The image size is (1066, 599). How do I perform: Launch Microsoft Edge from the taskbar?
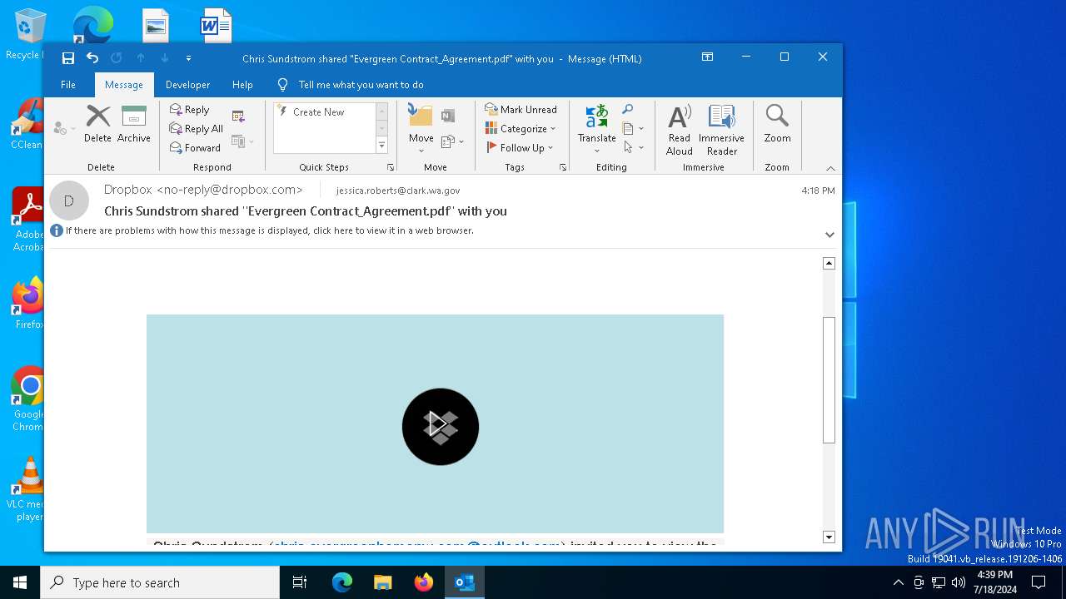click(342, 582)
